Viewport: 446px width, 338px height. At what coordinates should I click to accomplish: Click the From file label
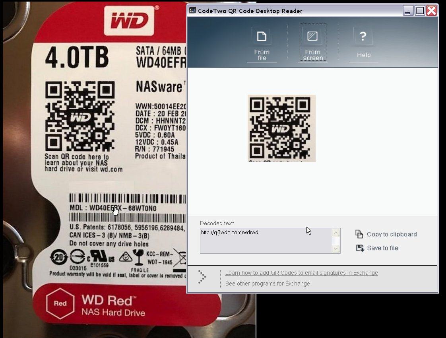[262, 55]
